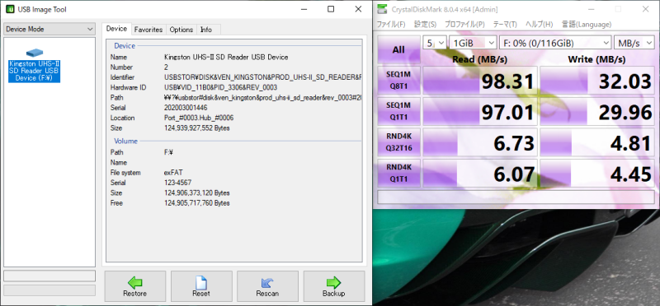The width and height of the screenshot is (660, 306).
Task: Click the 32.03 write result
Action: [x=596, y=80]
